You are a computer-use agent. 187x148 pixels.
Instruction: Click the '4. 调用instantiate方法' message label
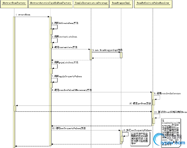(64, 47)
